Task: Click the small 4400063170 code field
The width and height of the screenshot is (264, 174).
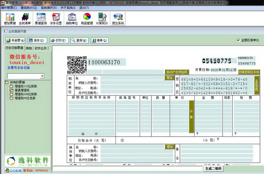Action: [x=246, y=58]
